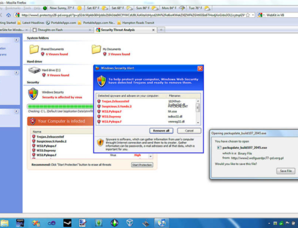This screenshot has height=228, width=298.
Task: Open the Bookmarks menu
Action: 13,8
